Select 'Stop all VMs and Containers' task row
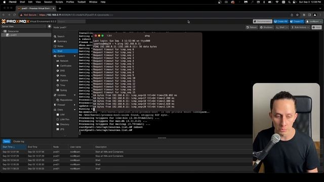Viewport: 324px width, 182px height. [127, 156]
